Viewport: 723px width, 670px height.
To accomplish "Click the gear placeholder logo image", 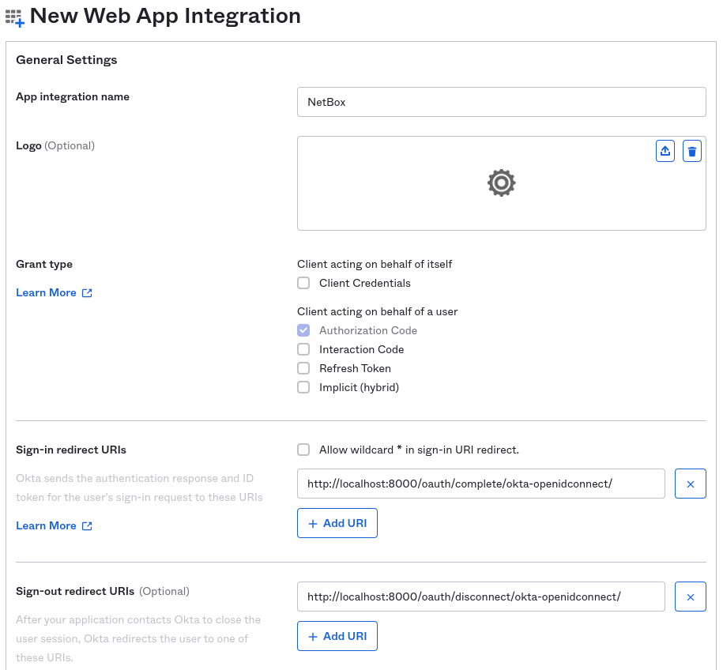I will pos(501,183).
